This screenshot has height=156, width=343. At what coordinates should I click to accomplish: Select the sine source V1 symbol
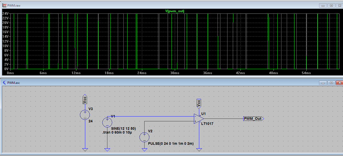pyautogui.click(x=107, y=123)
